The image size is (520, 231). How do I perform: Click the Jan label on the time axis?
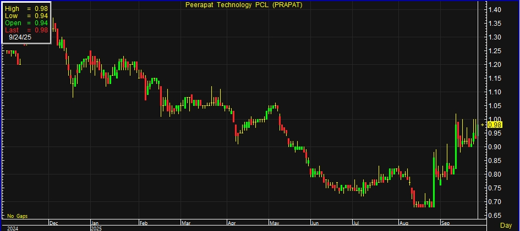point(95,223)
